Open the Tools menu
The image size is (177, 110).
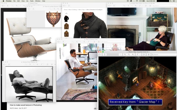tap(32, 1)
